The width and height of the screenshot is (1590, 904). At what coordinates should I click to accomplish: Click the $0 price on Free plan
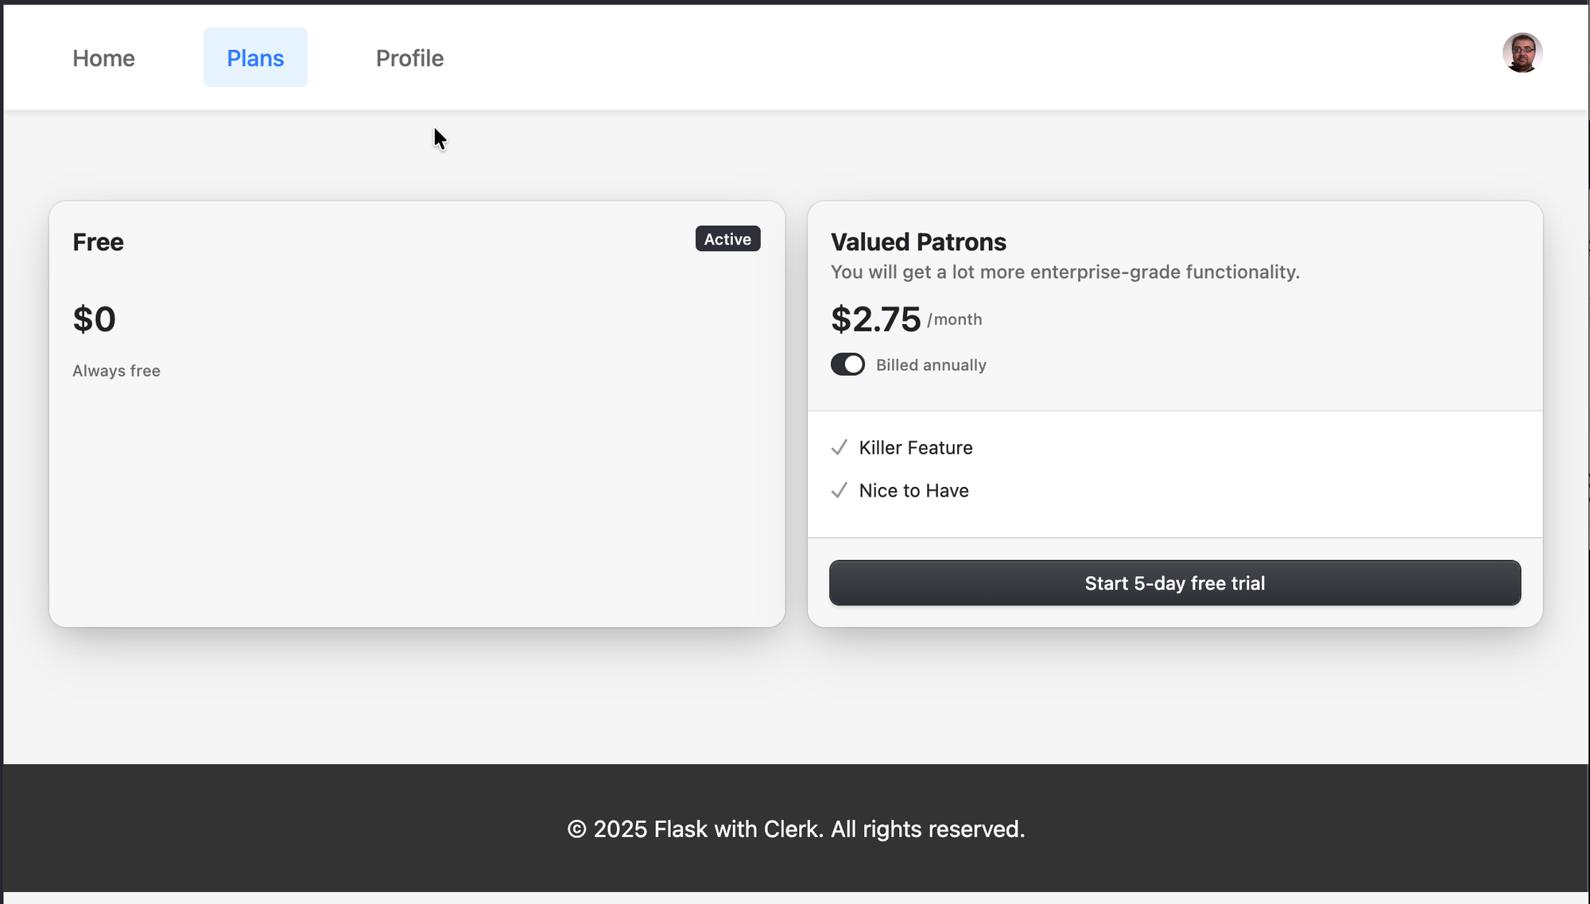coord(94,319)
